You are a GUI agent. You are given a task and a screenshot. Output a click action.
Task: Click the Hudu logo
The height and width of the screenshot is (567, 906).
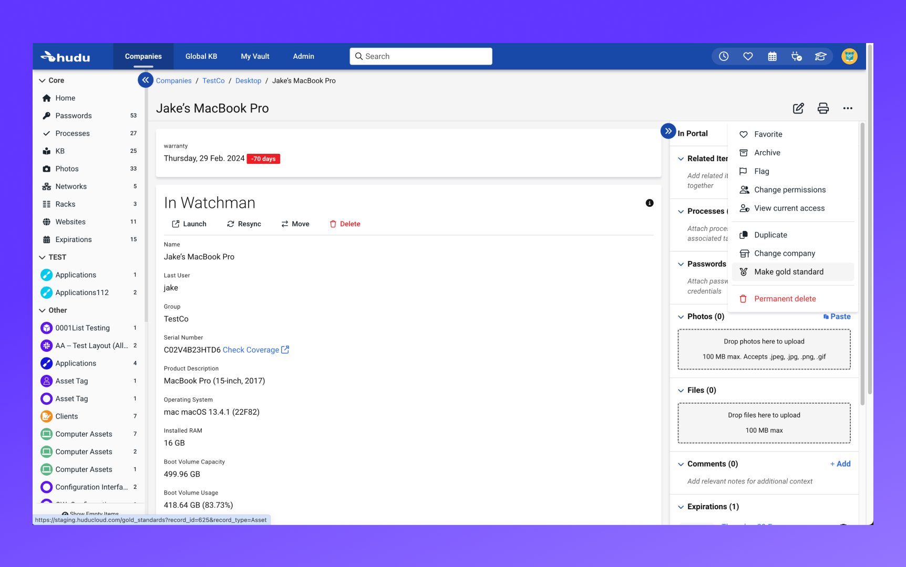click(66, 57)
